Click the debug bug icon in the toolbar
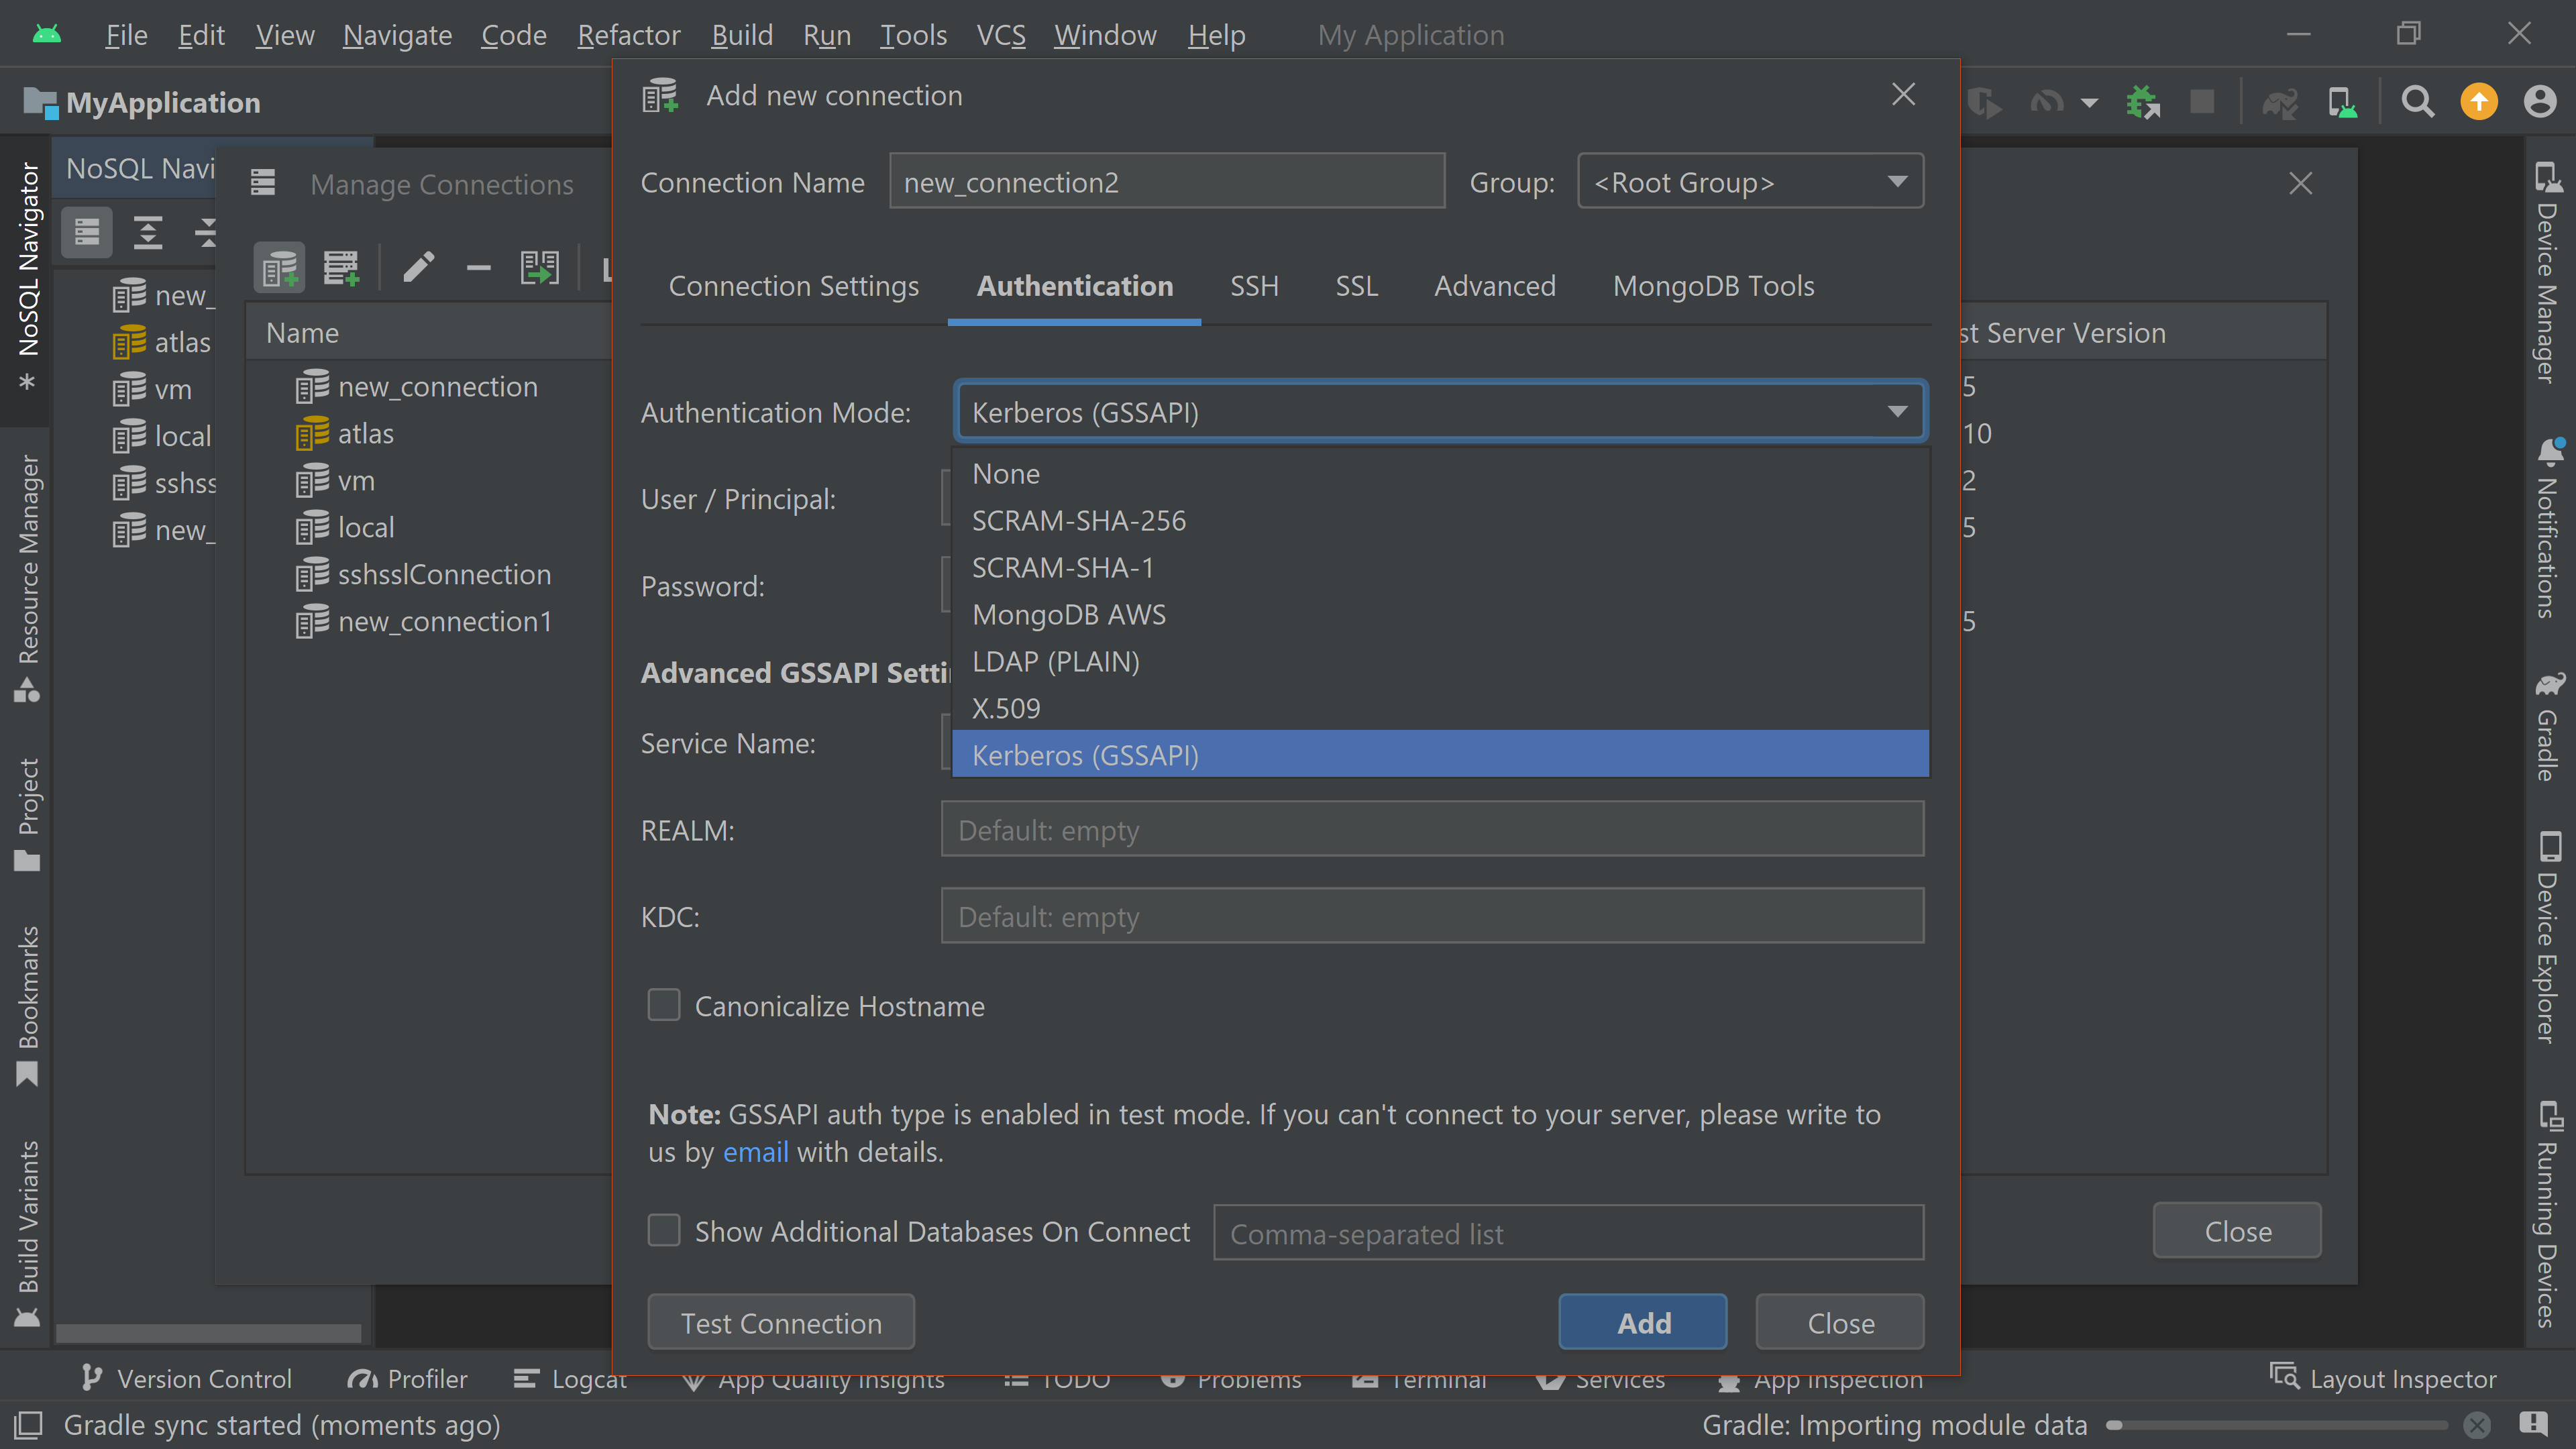The height and width of the screenshot is (1449, 2576). click(2142, 102)
